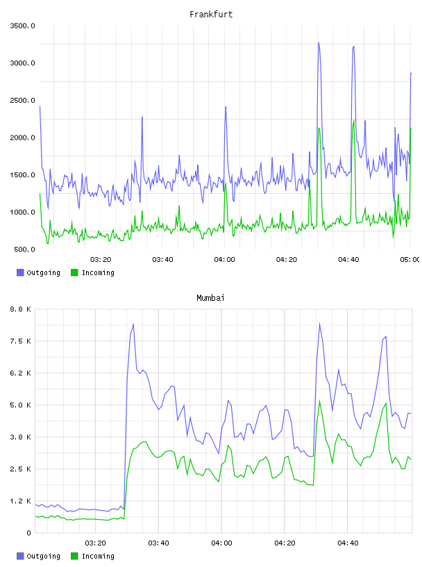Select the Outgoing legend label under Frankfurt chart

pos(43,272)
